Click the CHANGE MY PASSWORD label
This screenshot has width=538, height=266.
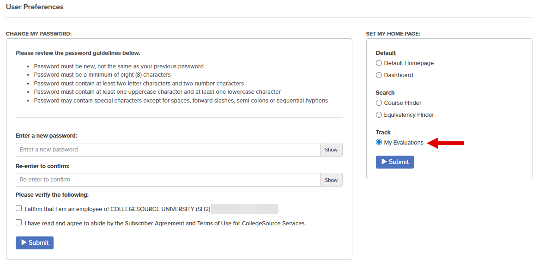[39, 34]
